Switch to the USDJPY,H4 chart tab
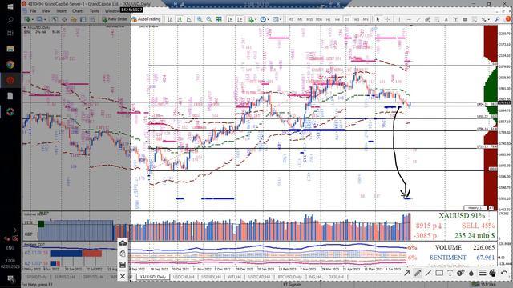This screenshot has width=513, height=288. (212, 277)
